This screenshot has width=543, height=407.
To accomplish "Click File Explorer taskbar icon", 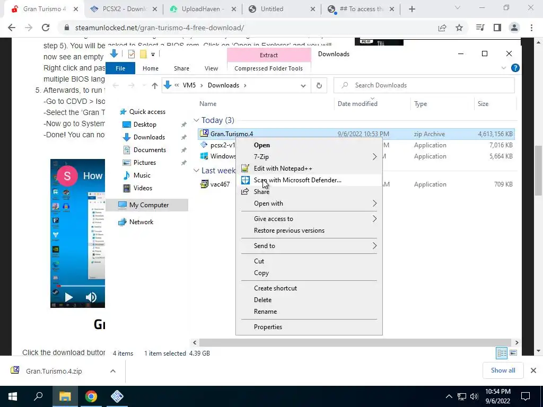I will pos(65,396).
